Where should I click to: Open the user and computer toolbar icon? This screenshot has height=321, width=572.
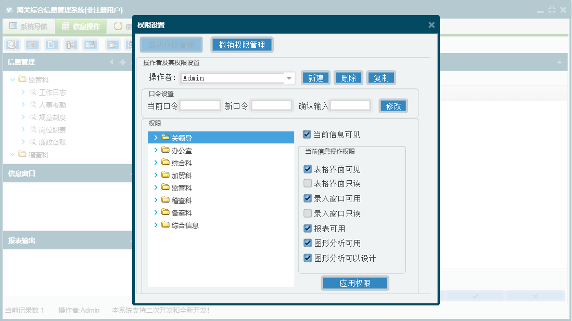pos(71,45)
